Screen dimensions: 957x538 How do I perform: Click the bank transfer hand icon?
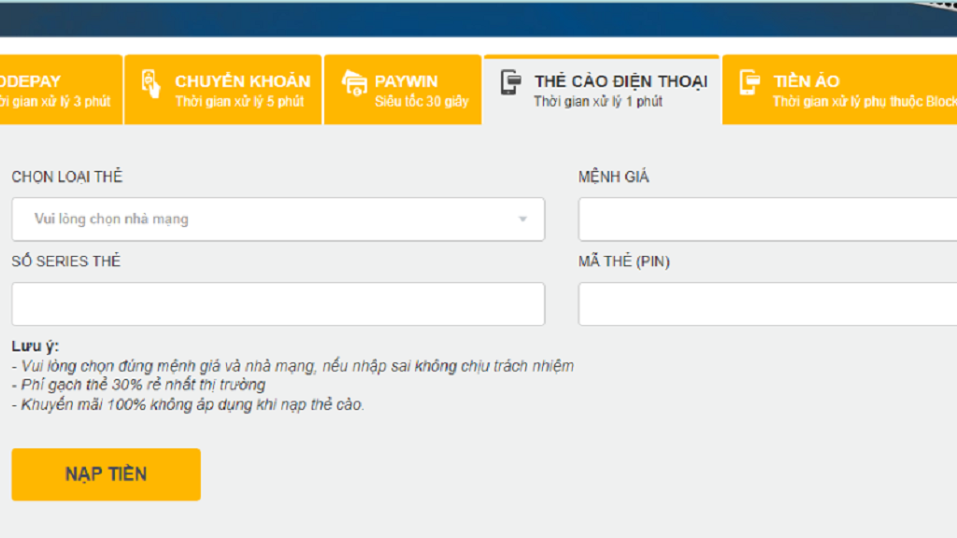point(151,84)
